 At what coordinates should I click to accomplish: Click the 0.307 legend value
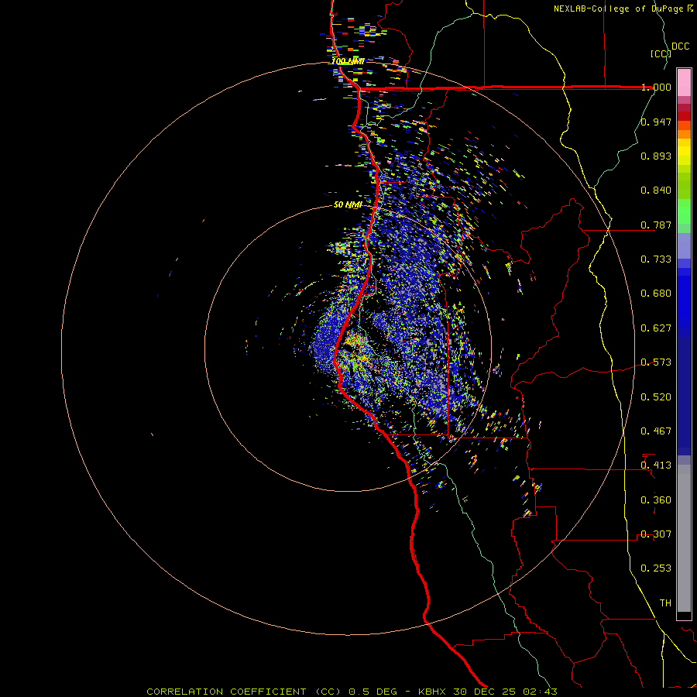click(x=656, y=534)
